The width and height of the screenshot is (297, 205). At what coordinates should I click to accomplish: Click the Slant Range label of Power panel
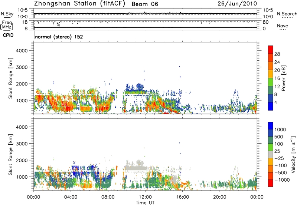tap(10, 78)
